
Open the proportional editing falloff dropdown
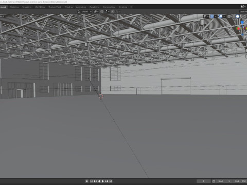117,12
